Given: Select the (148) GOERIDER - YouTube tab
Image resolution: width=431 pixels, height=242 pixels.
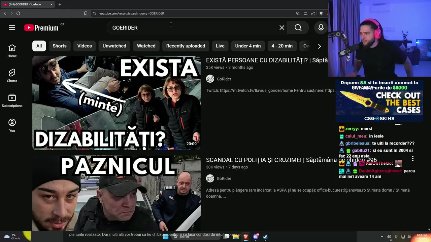Looking at the screenshot, I should (x=27, y=4).
